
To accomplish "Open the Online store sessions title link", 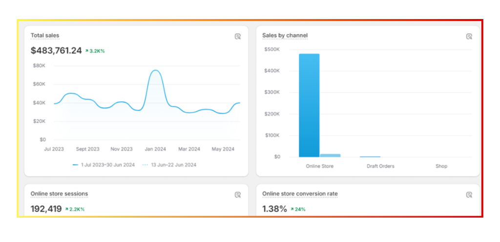I will coord(59,194).
